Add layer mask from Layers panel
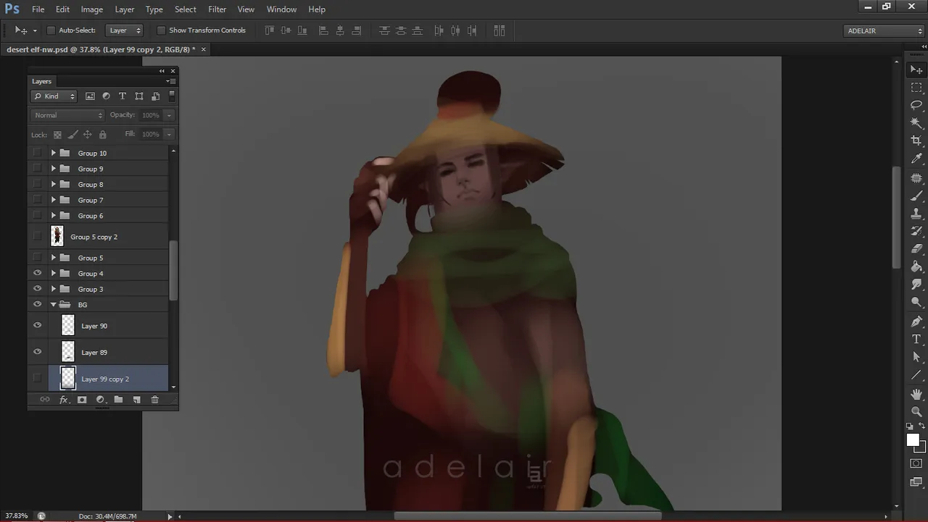This screenshot has height=522, width=928. [x=82, y=400]
